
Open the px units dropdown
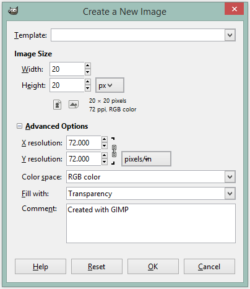pos(110,85)
